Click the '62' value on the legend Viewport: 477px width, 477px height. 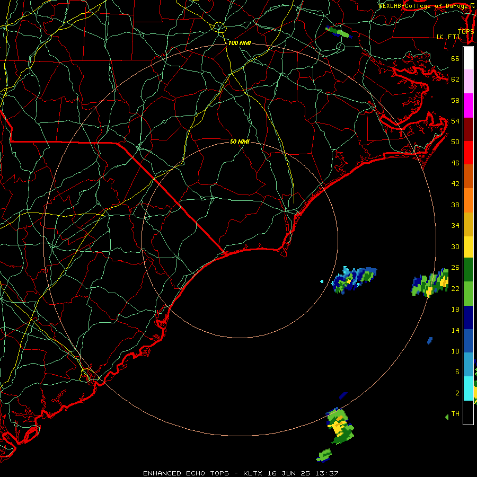coord(455,79)
